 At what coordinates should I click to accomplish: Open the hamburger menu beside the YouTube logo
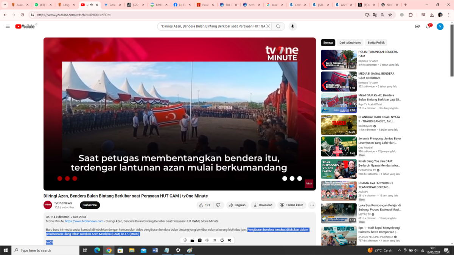click(8, 26)
